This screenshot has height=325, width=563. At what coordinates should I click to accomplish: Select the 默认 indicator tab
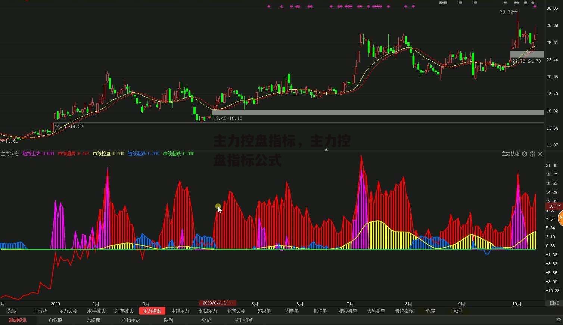(x=12, y=311)
